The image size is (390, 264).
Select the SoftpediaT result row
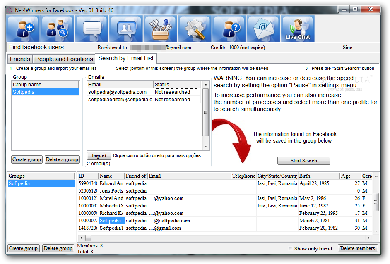pyautogui.click(x=225, y=228)
